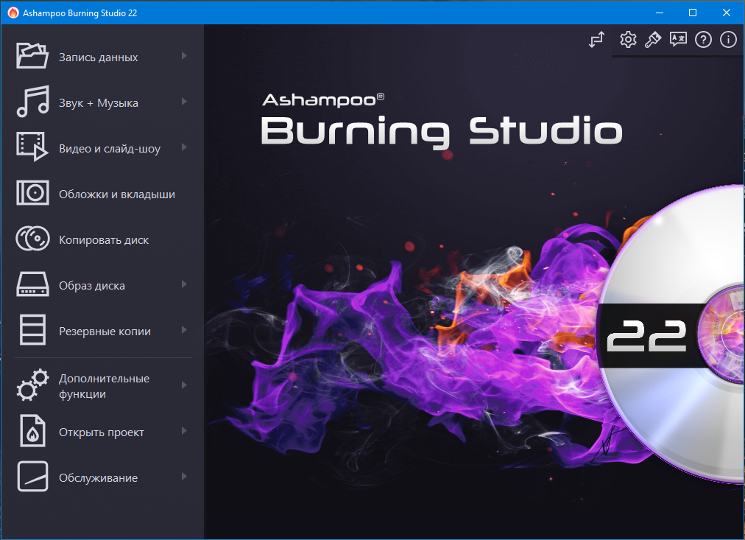The height and width of the screenshot is (540, 745).
Task: Minimize the Ashampoo Burning Studio window
Action: 660,13
